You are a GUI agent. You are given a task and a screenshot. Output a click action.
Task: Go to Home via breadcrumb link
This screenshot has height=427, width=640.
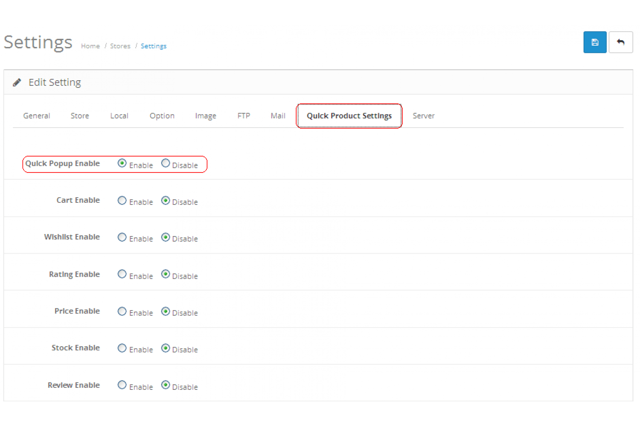tap(90, 46)
